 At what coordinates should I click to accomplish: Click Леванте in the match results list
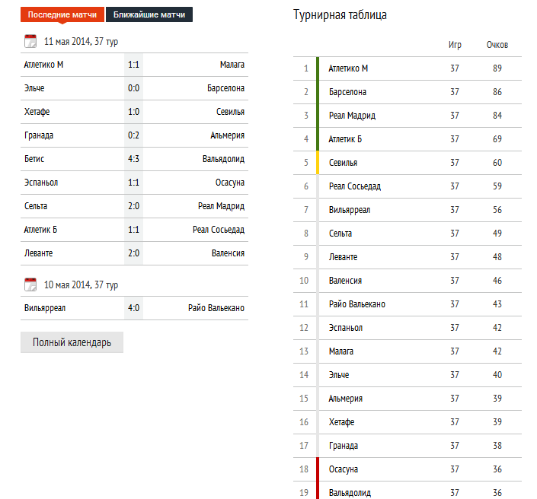[x=39, y=253]
